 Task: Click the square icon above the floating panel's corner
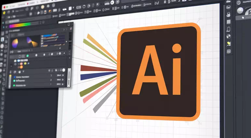pos(69,24)
